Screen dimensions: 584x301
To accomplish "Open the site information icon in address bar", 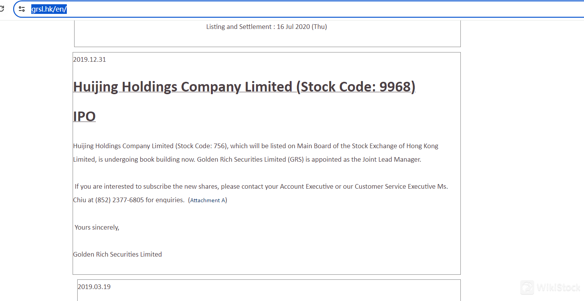I will (22, 9).
